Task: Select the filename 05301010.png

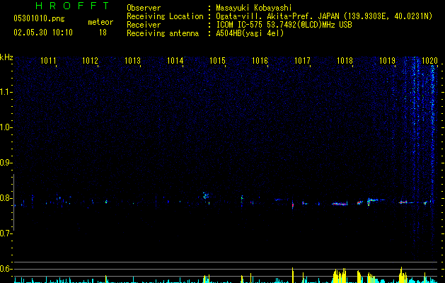Action: 39,18
